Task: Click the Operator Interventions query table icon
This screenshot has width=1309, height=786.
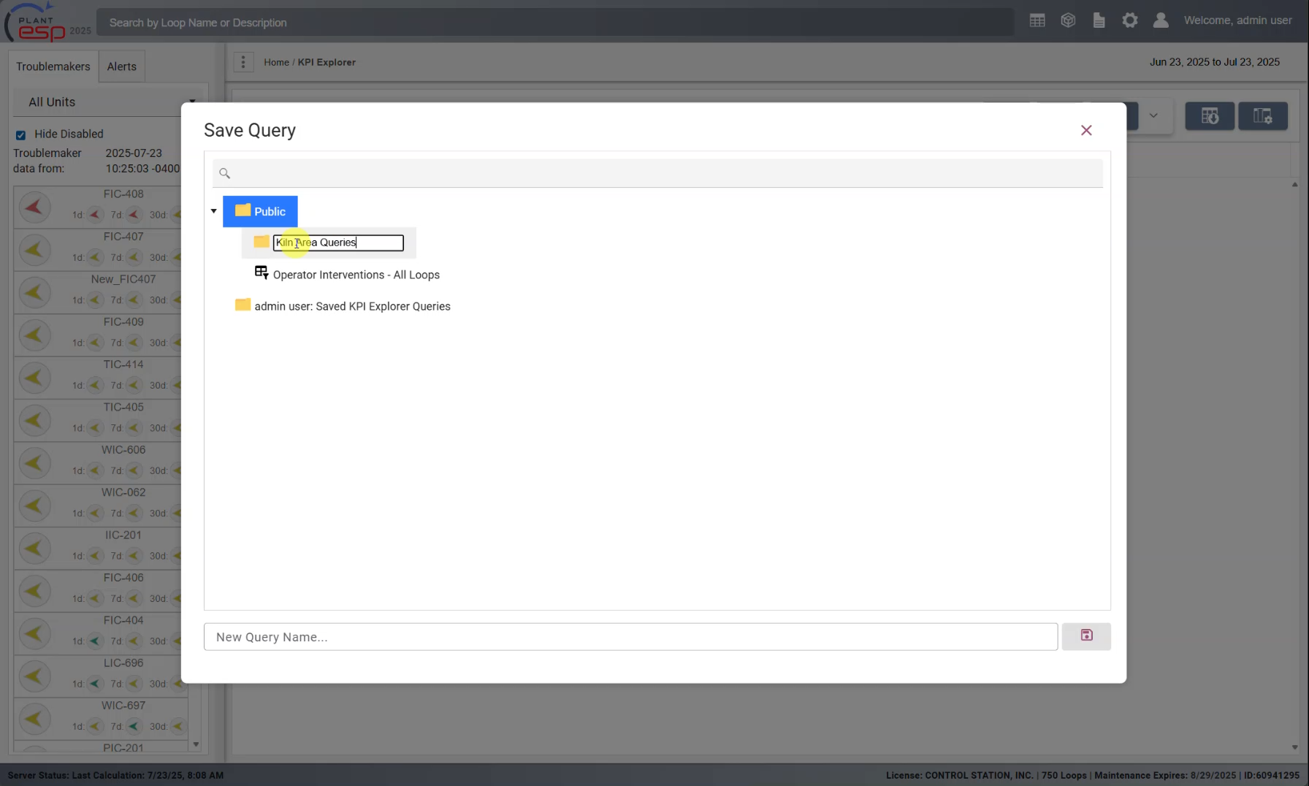Action: (261, 272)
